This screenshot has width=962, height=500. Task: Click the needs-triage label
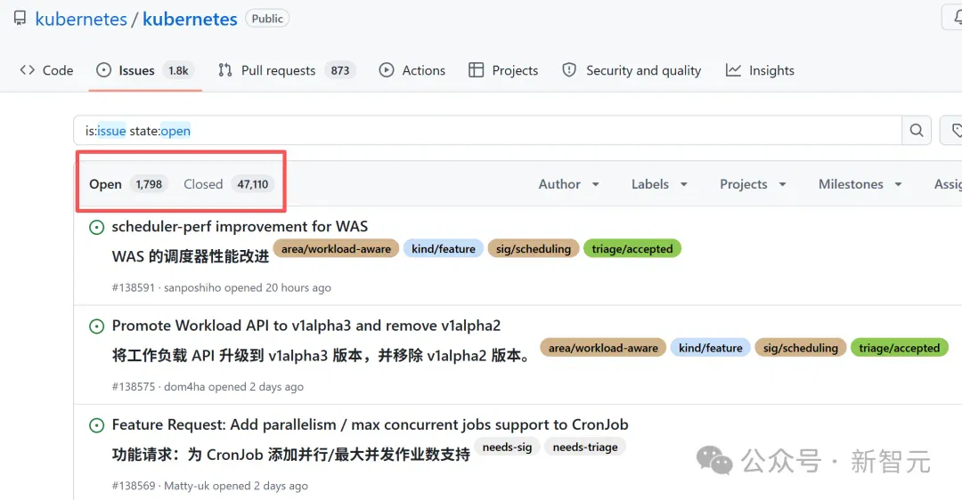coord(585,448)
